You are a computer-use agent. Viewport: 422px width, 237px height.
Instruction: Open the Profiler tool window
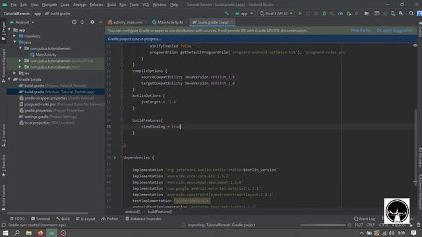(x=110, y=219)
